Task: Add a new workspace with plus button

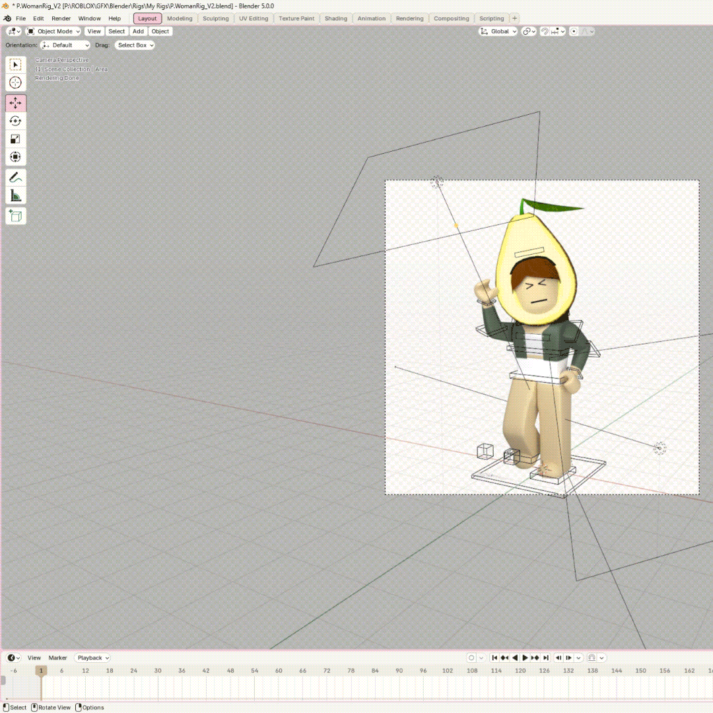Action: click(x=515, y=18)
